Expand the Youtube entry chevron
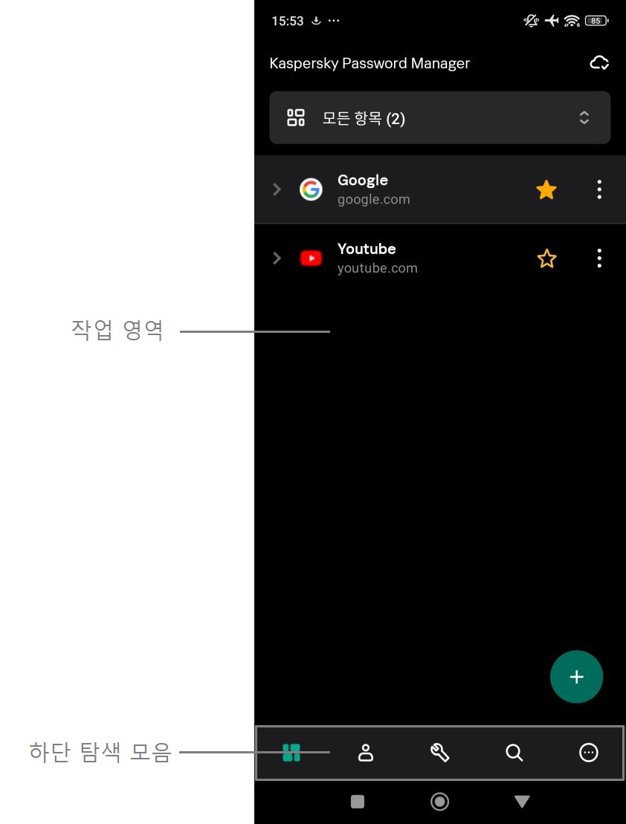Screen dimensions: 626x824 click(277, 258)
